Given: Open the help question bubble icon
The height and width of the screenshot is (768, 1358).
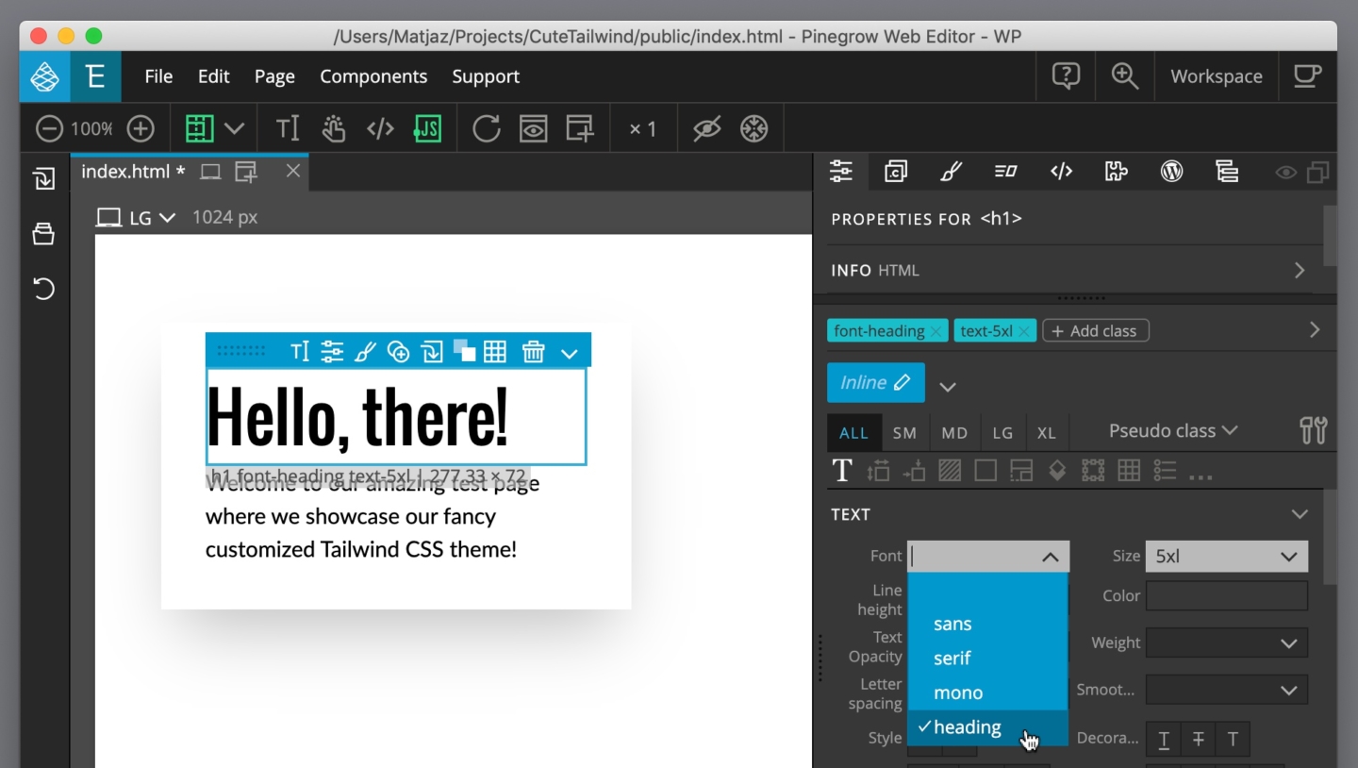Looking at the screenshot, I should tap(1066, 76).
